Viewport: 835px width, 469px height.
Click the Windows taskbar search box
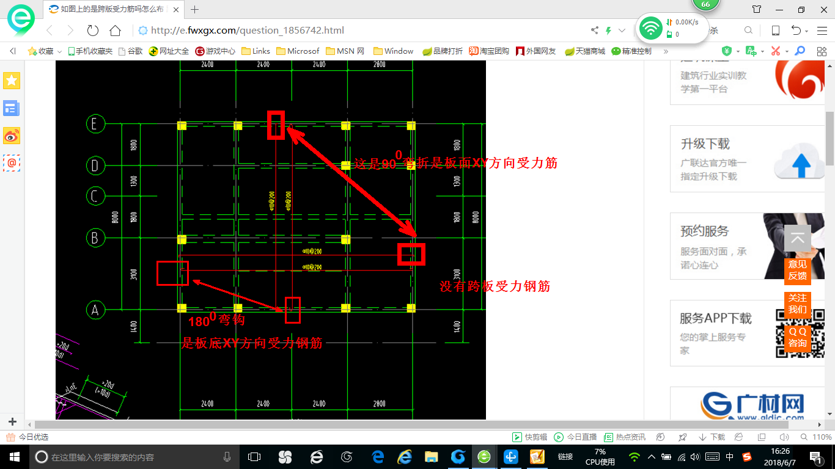click(x=134, y=457)
